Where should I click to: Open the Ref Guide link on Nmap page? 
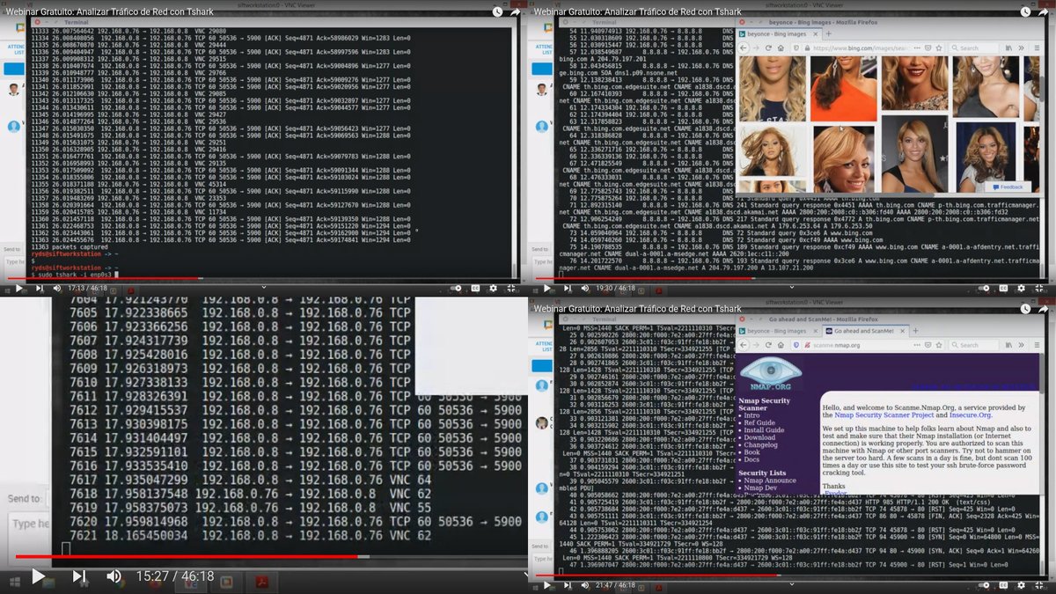click(760, 422)
